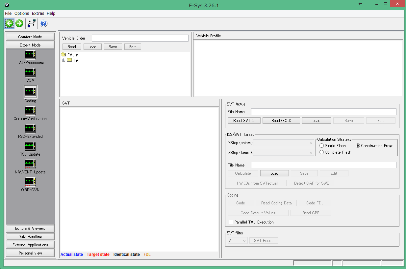Viewport: 406px width, 269px height.
Task: Click Read in Vehicle Order panel
Action: (x=72, y=47)
